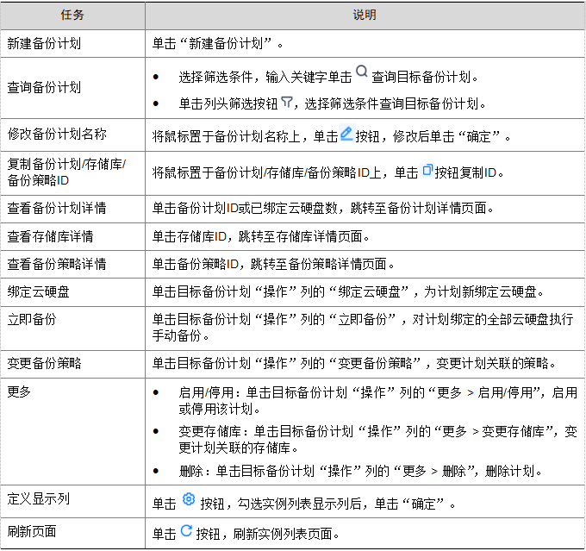Select the '绑定云硬盘' task cell
The image size is (586, 551).
[x=72, y=291]
